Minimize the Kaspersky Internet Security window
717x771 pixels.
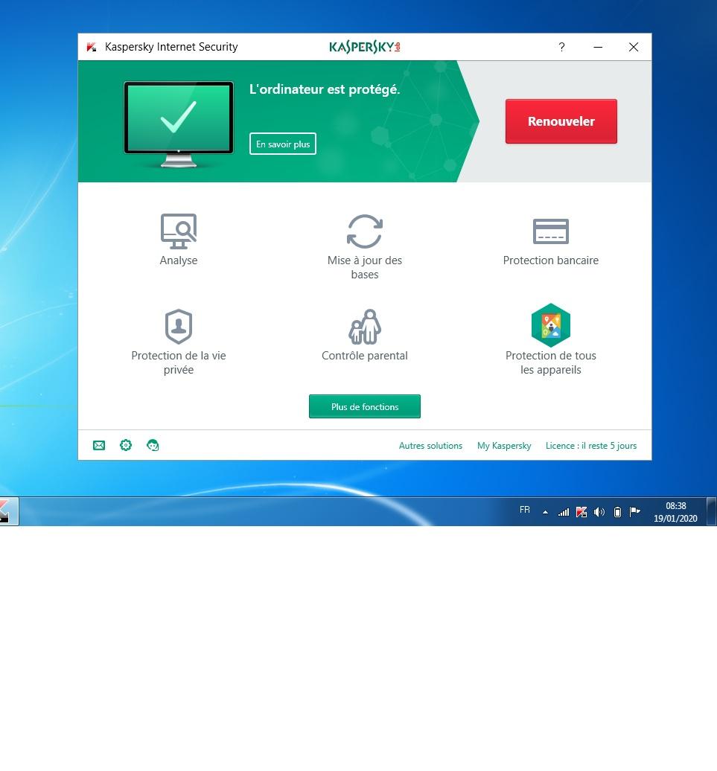click(x=598, y=47)
